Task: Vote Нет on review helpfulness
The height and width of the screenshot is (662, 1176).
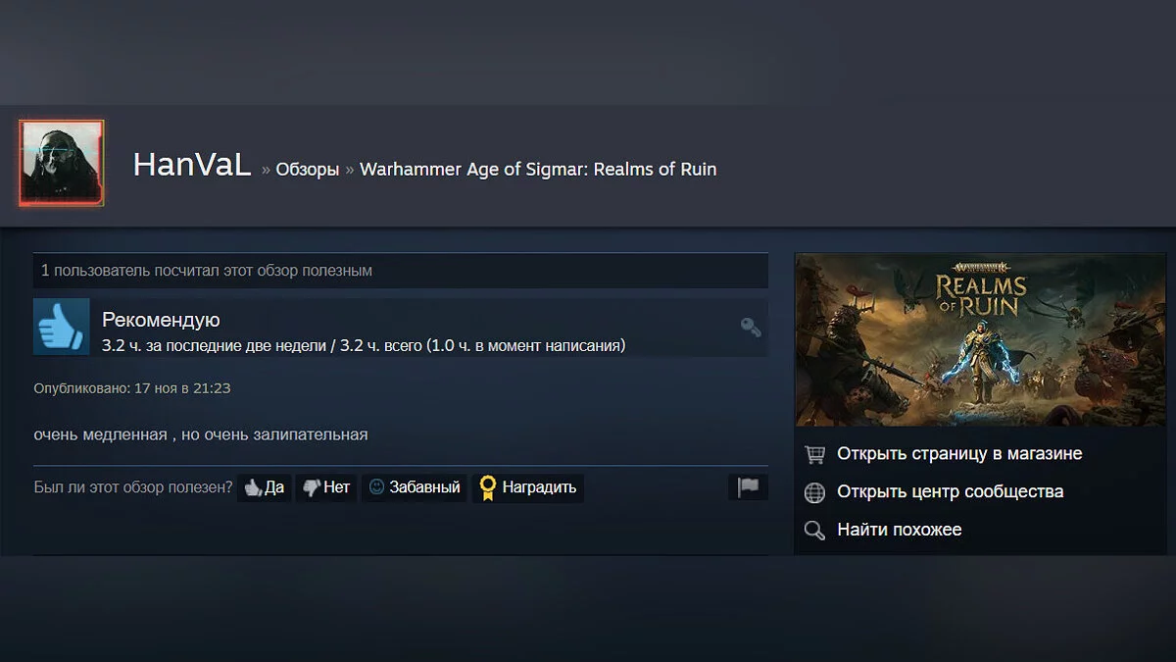Action: pyautogui.click(x=326, y=487)
